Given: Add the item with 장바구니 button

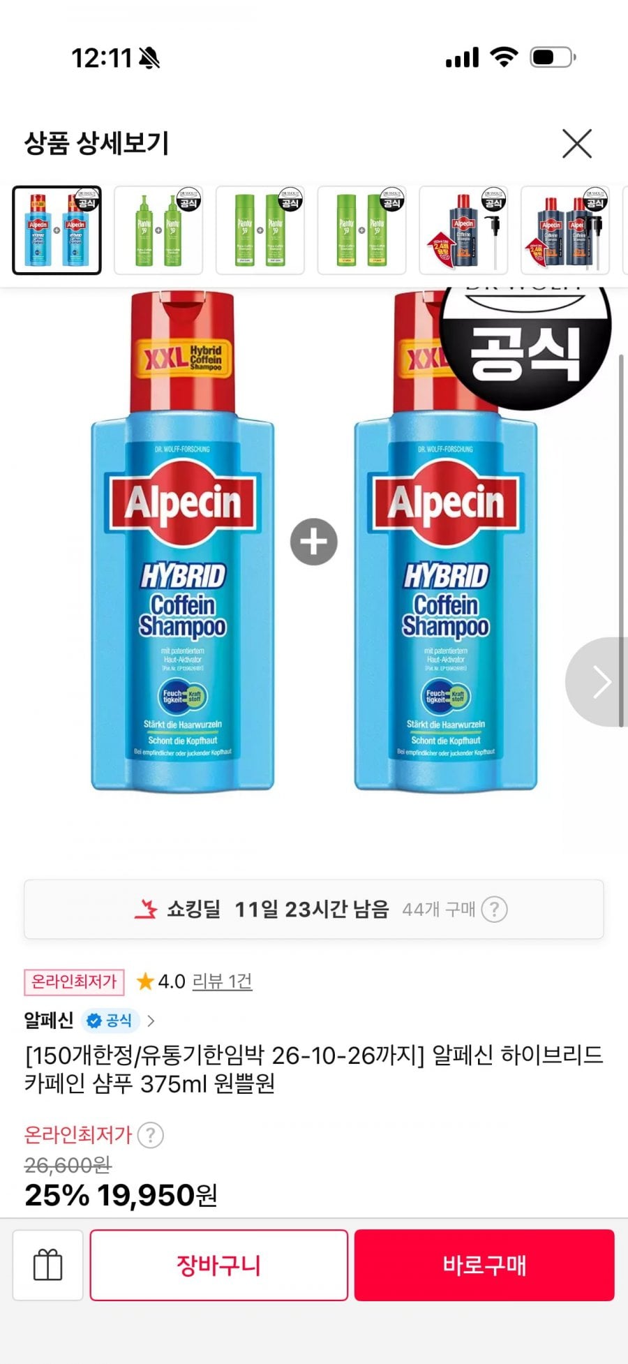Looking at the screenshot, I should pyautogui.click(x=219, y=1265).
